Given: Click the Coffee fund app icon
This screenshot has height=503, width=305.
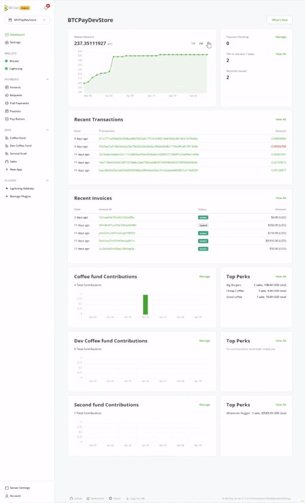Looking at the screenshot, I should point(7,138).
